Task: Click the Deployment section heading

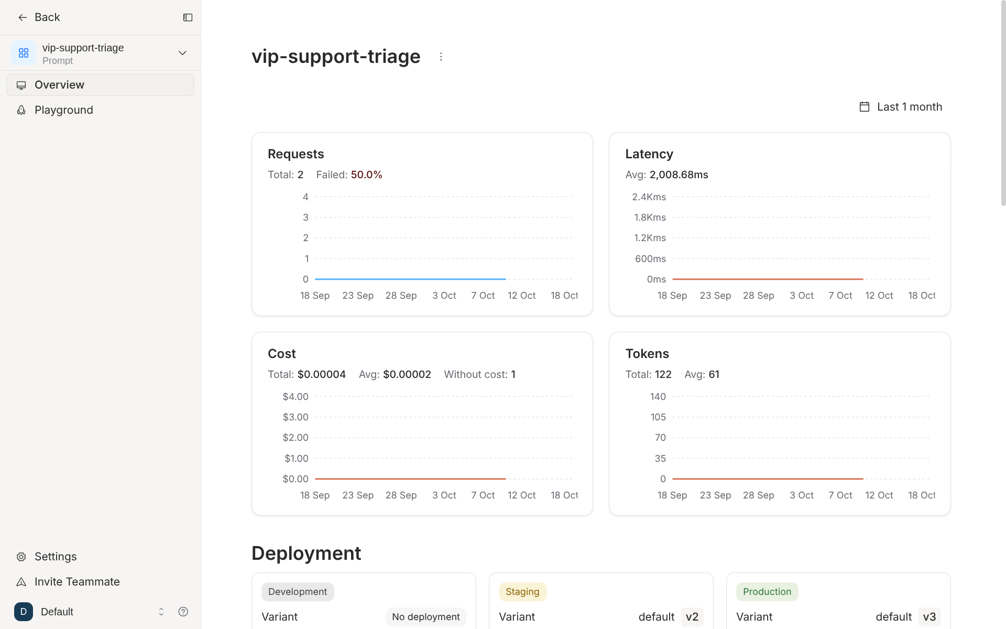Action: coord(307,554)
